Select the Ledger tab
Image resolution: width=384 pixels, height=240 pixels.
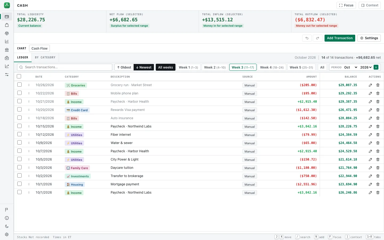(23, 57)
